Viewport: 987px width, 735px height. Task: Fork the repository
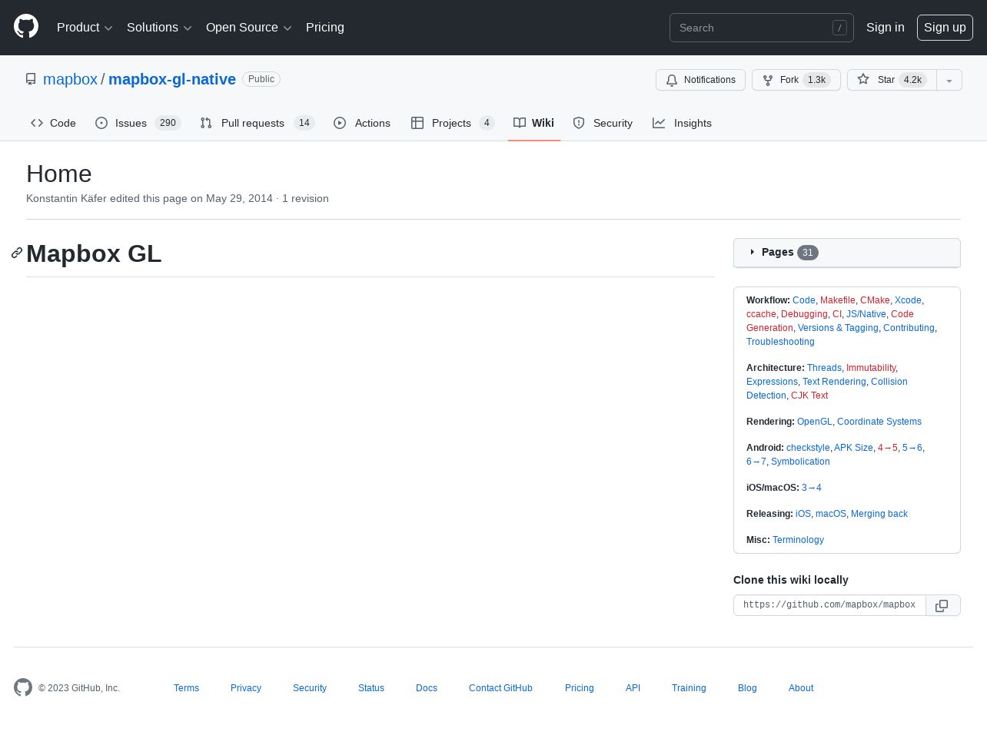[796, 80]
